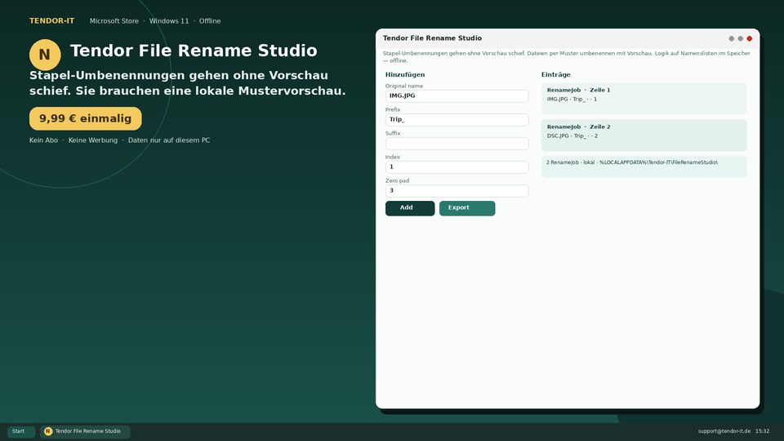Click the 15:32 clock in taskbar
Viewport: 784px width, 441px height.
tap(763, 431)
